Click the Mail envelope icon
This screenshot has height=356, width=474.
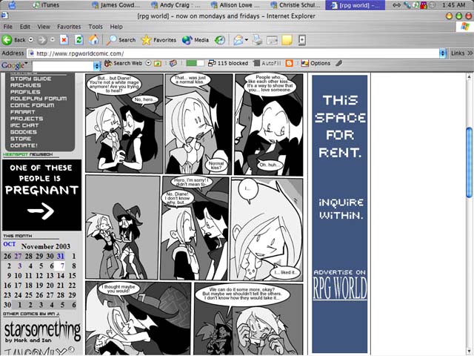pos(238,40)
